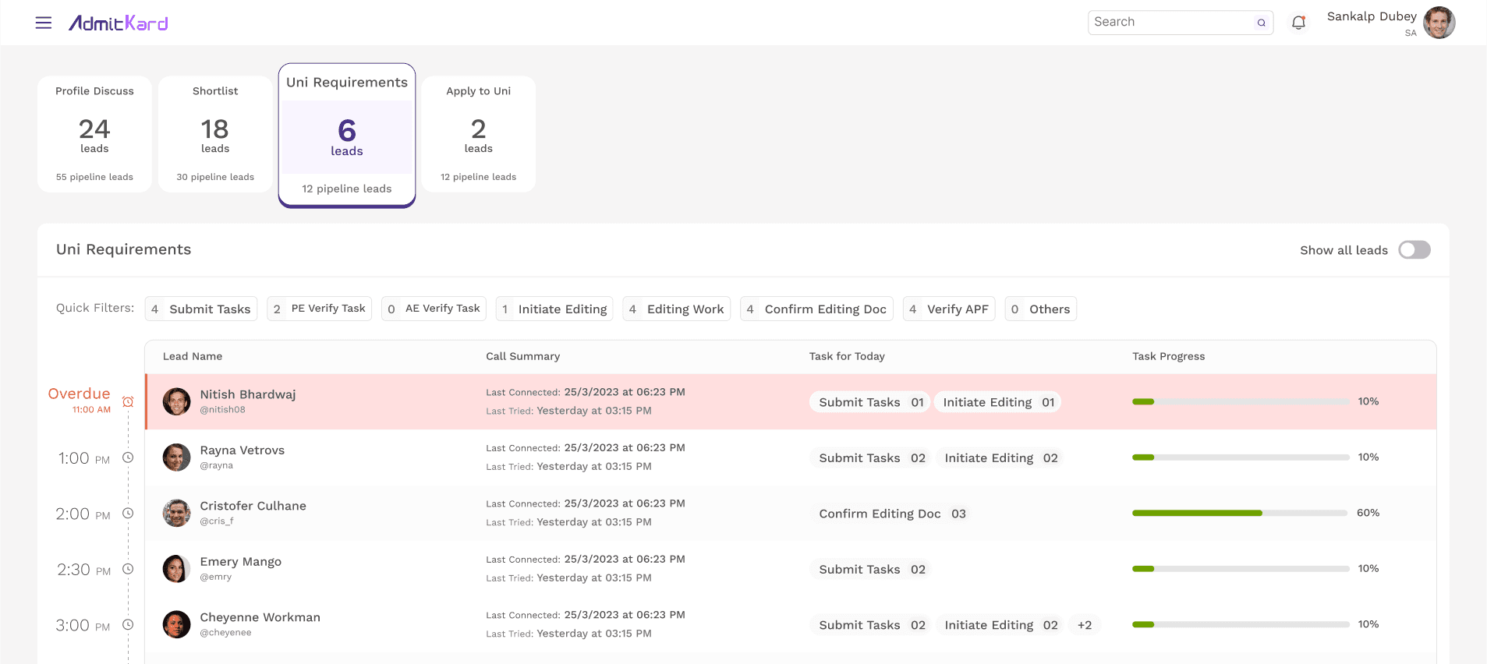Apply the AE Verify Task quick filter
The height and width of the screenshot is (664, 1487).
[x=434, y=309]
